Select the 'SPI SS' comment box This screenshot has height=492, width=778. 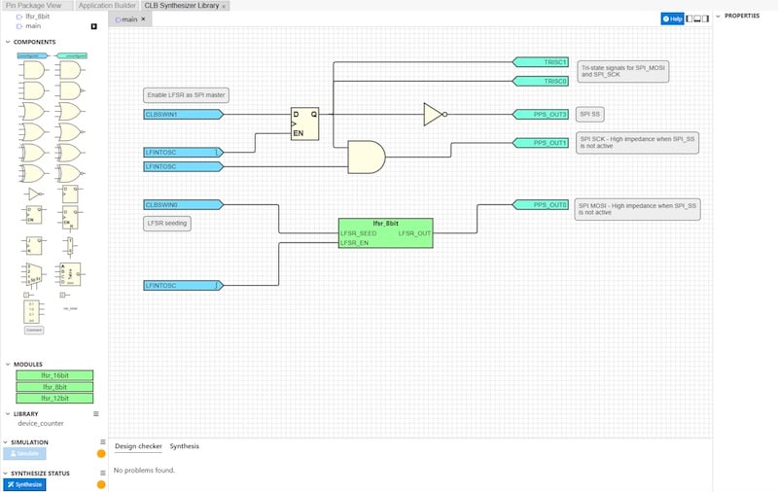click(590, 114)
